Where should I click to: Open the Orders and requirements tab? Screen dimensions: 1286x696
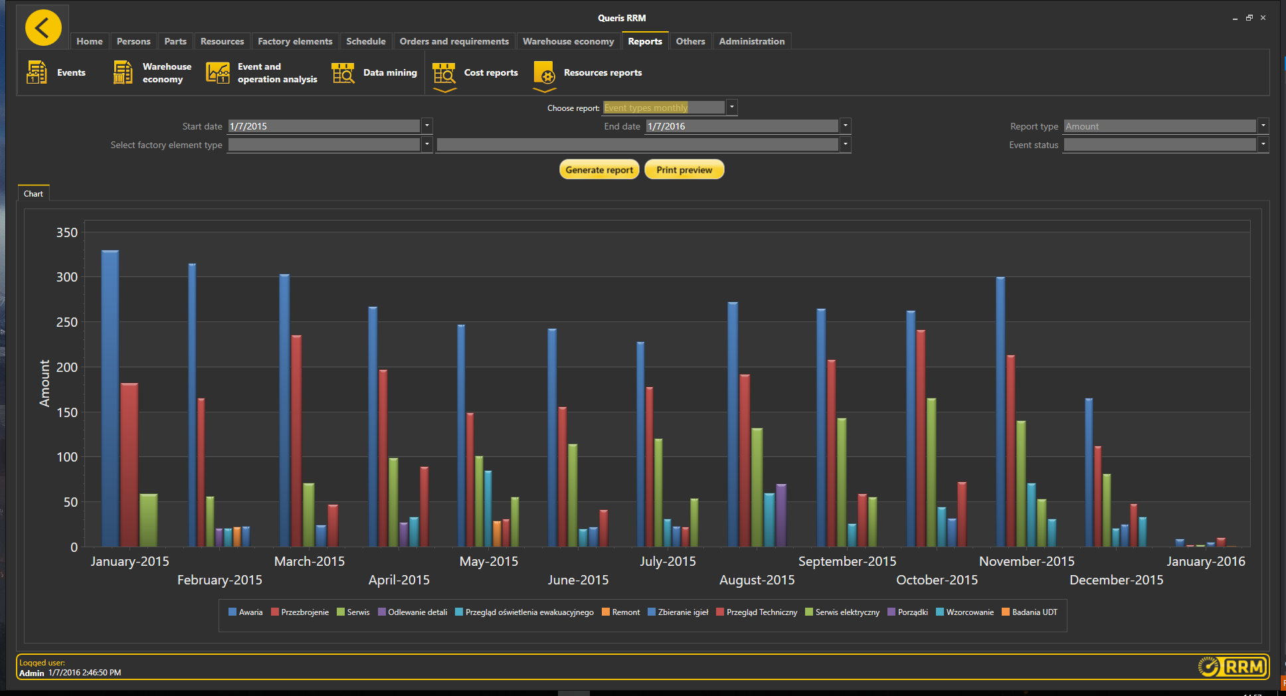(454, 41)
